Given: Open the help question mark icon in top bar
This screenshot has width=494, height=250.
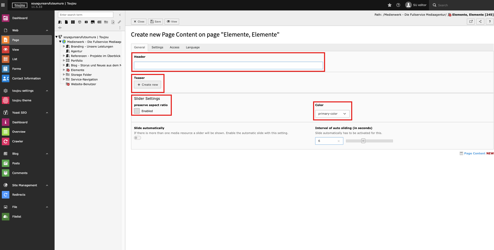Looking at the screenshot, I should click(398, 5).
